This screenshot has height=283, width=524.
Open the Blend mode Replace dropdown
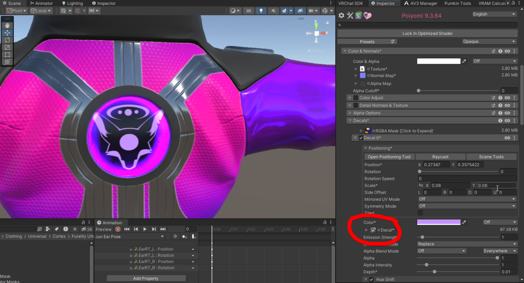coord(467,244)
